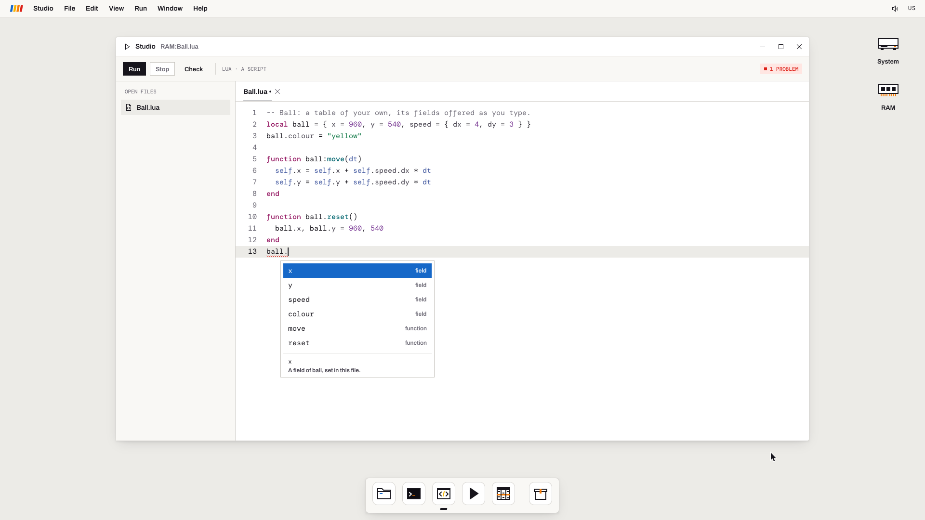The height and width of the screenshot is (520, 925).
Task: Click the Stop button
Action: click(162, 69)
